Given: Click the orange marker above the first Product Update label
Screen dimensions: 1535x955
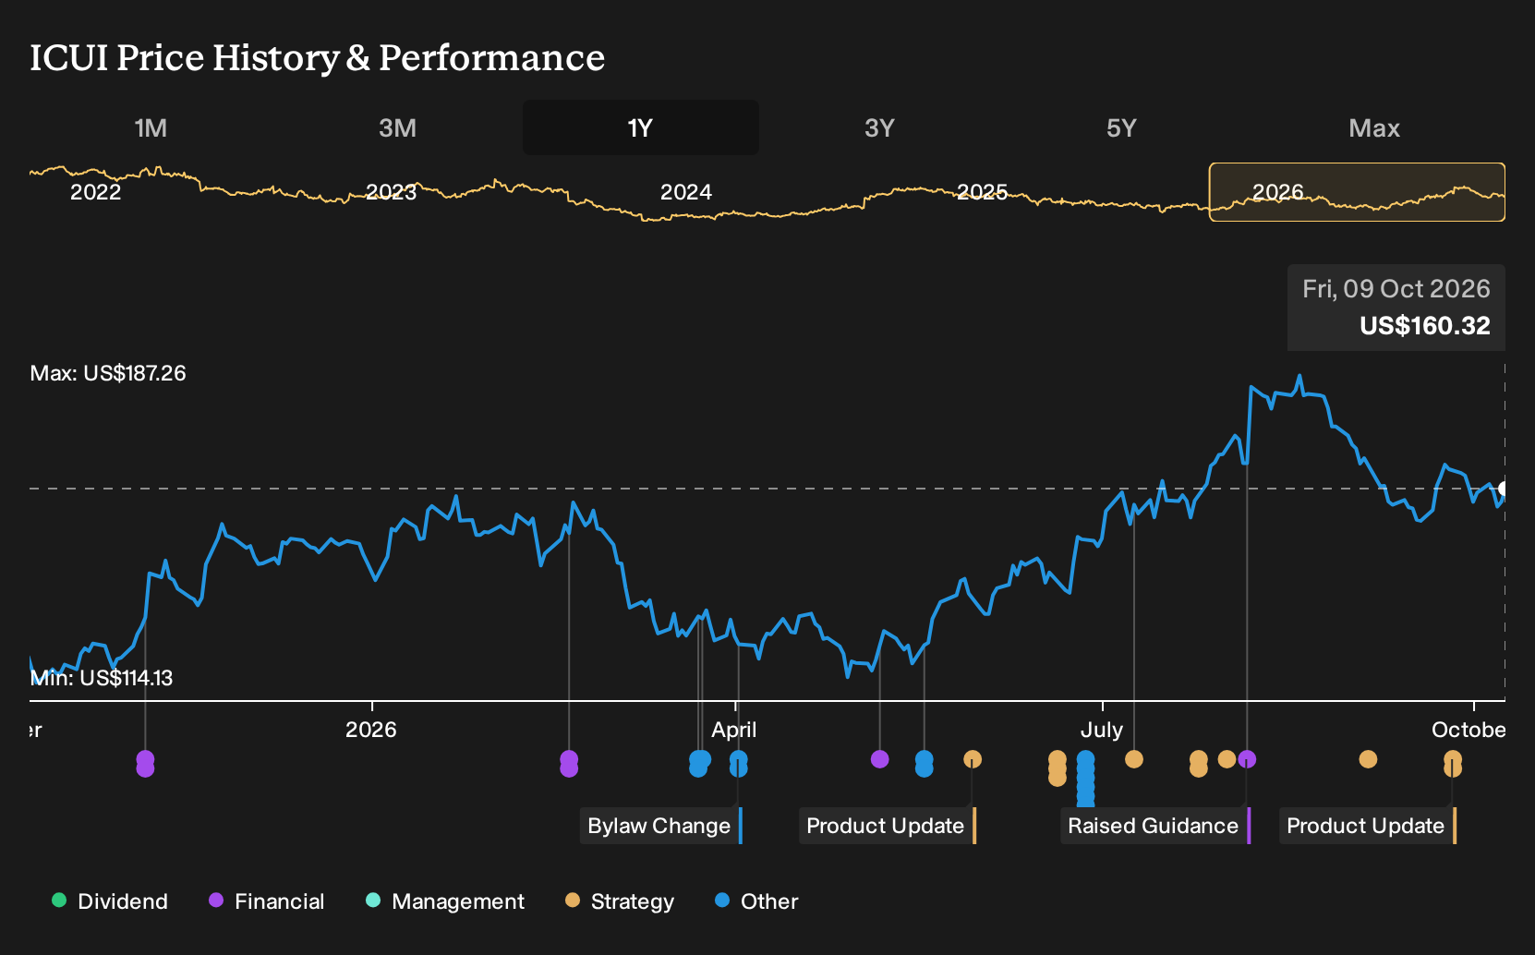Looking at the screenshot, I should tap(973, 759).
